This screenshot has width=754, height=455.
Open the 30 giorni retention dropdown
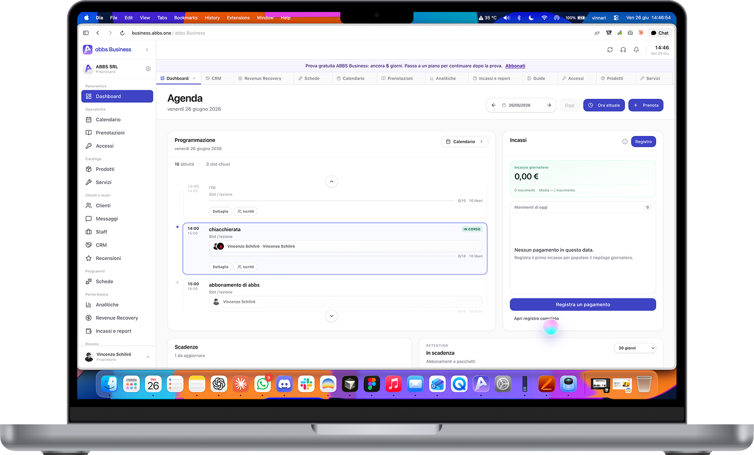point(635,348)
